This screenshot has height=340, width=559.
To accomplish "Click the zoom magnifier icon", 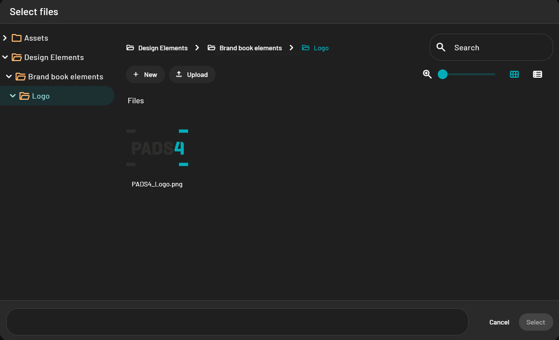I will pos(427,74).
